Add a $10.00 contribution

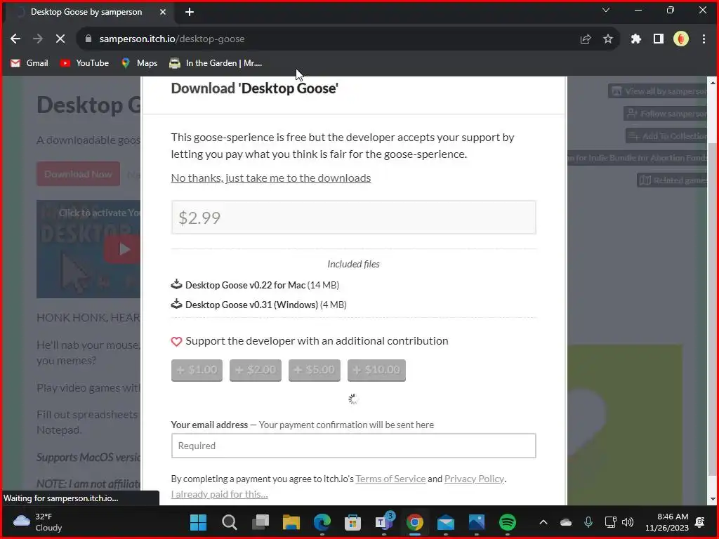coord(376,370)
